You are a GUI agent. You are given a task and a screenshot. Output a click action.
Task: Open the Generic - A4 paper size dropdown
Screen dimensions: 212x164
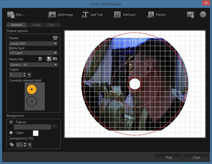pyautogui.click(x=33, y=65)
